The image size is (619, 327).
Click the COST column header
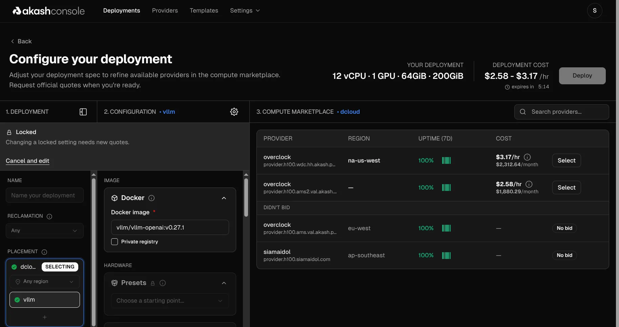(504, 138)
